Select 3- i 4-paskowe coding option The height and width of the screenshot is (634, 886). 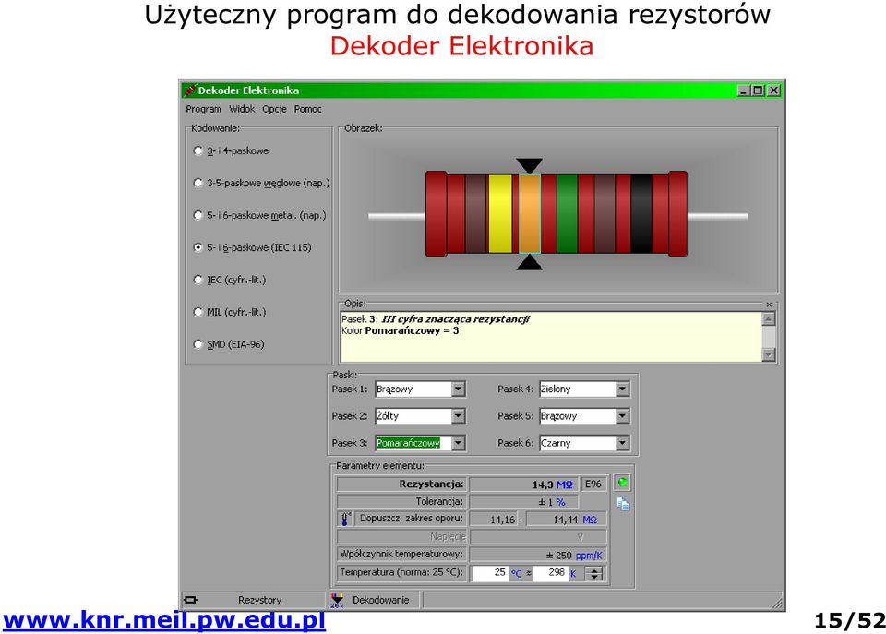(x=231, y=150)
